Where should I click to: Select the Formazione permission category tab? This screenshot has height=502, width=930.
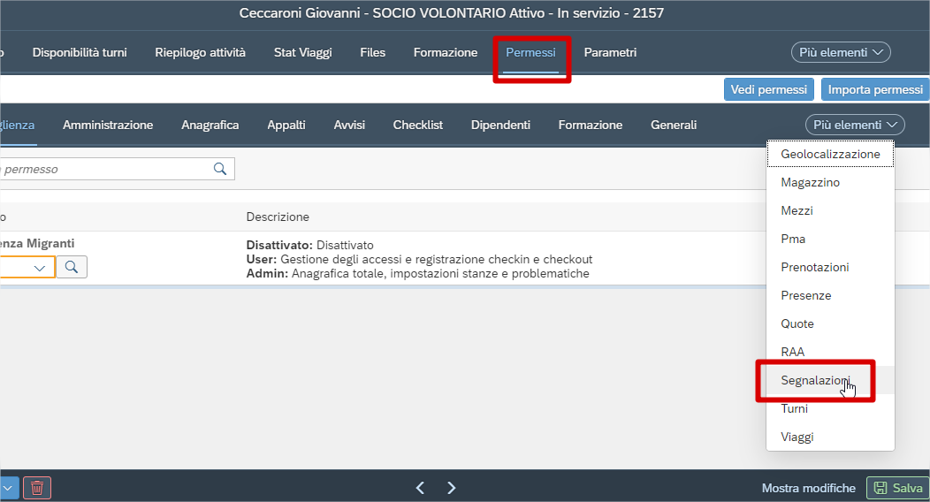coord(591,125)
